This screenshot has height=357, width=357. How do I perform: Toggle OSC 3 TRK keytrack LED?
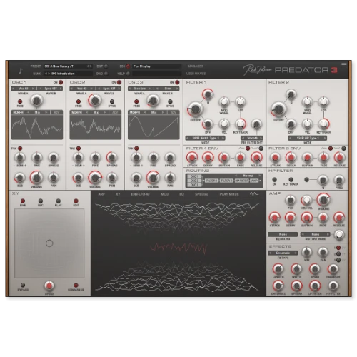click(x=136, y=149)
